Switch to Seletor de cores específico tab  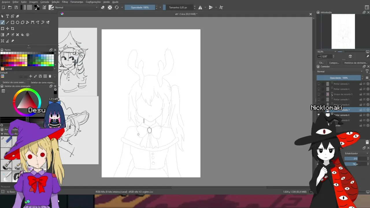(x=42, y=82)
